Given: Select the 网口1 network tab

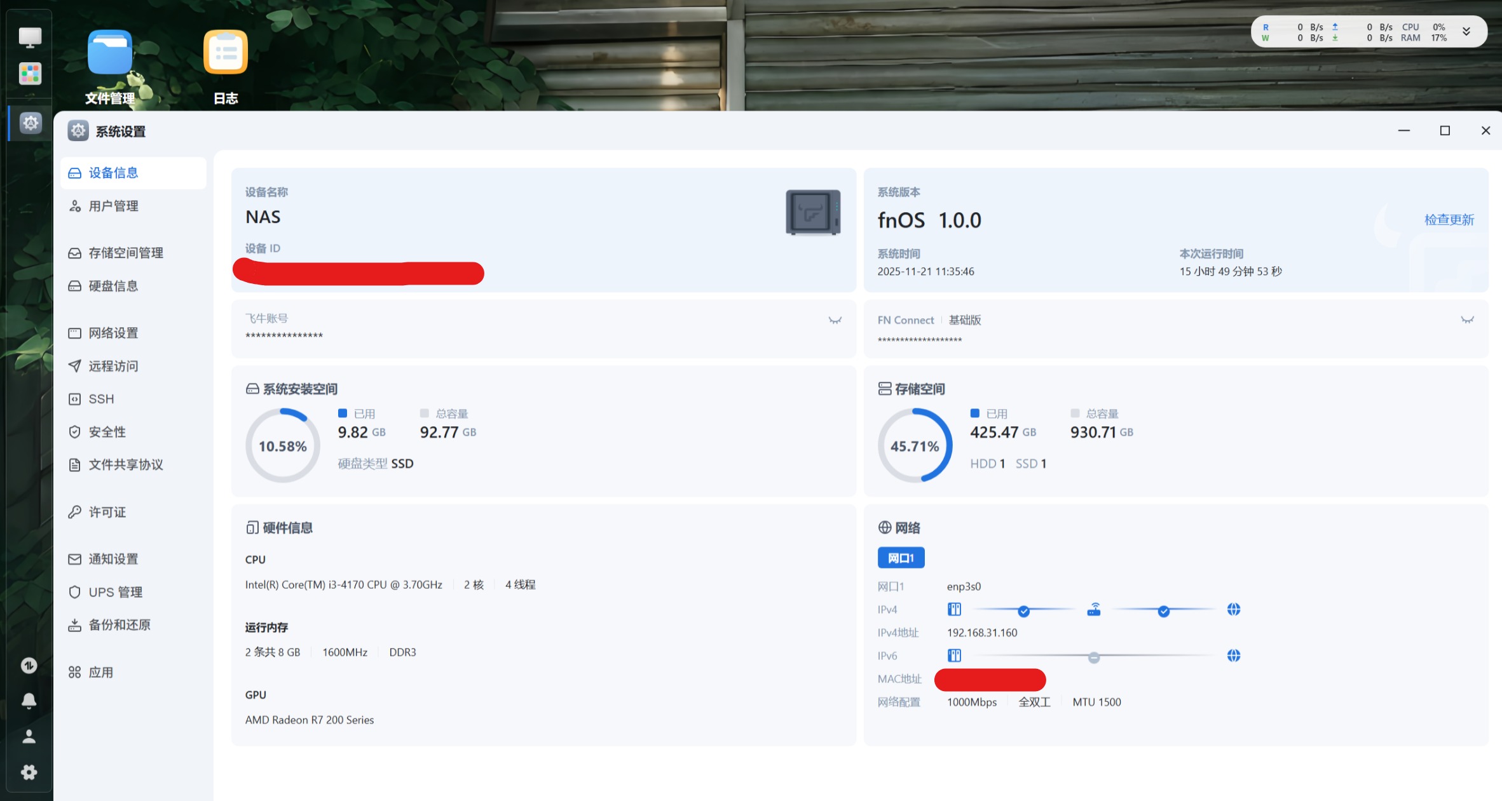Looking at the screenshot, I should pos(901,558).
